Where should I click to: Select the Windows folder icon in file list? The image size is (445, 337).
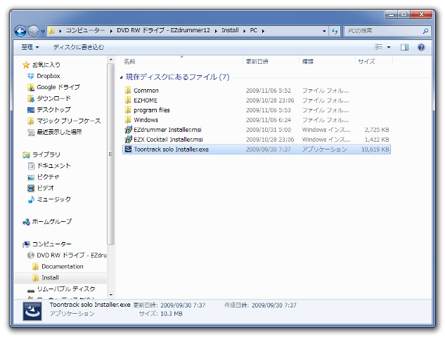pos(128,120)
